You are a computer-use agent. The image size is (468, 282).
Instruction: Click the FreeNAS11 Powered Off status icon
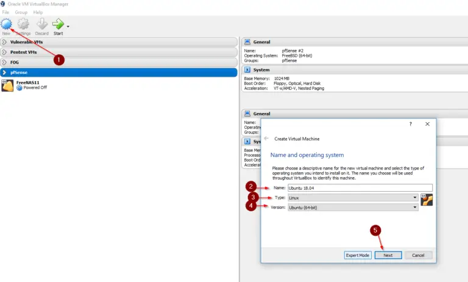coord(19,88)
